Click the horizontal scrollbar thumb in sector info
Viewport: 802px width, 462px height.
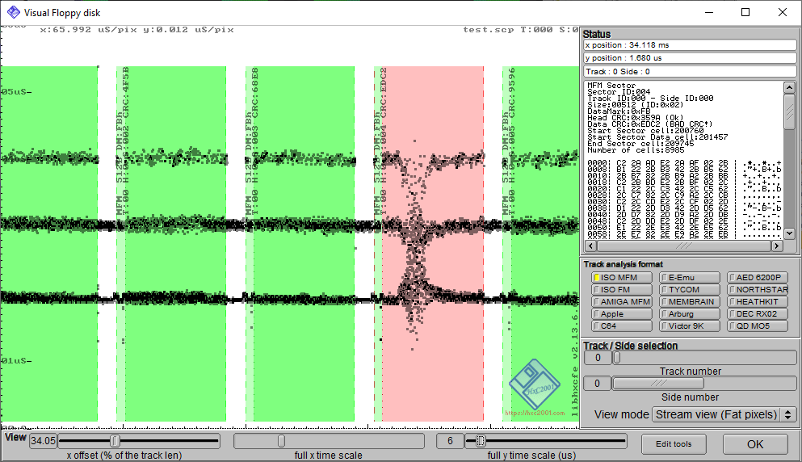[684, 246]
